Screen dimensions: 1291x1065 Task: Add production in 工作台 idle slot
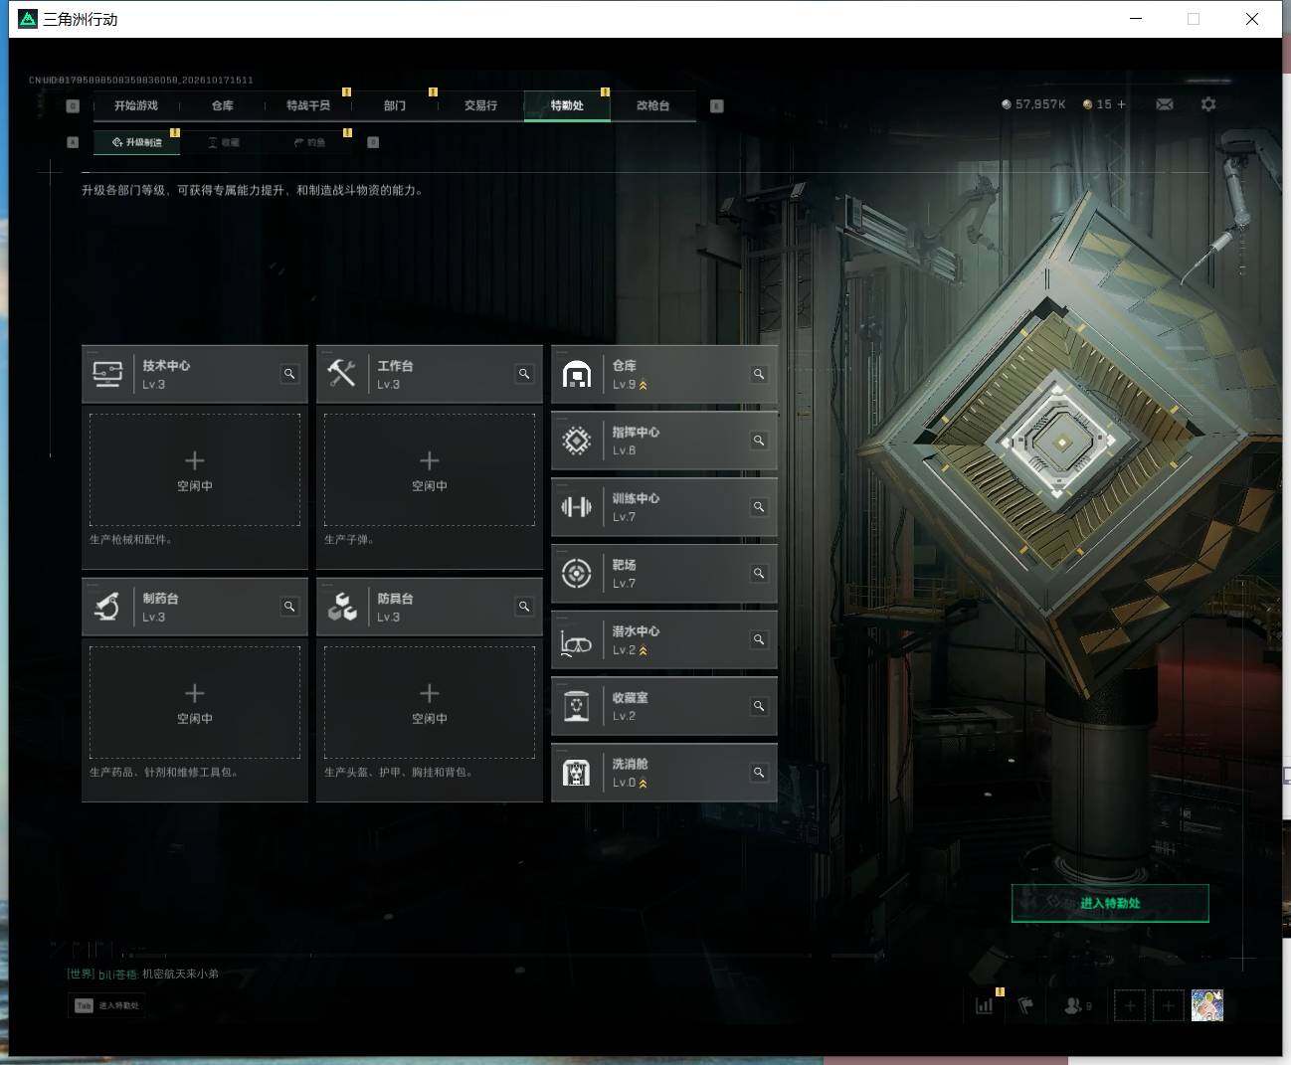click(x=430, y=470)
